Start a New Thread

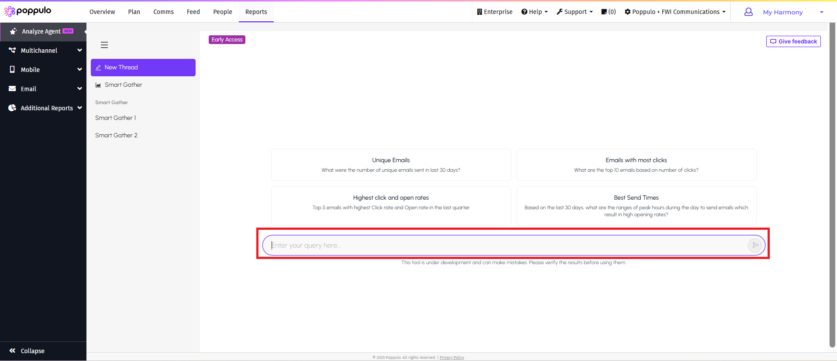pos(143,68)
